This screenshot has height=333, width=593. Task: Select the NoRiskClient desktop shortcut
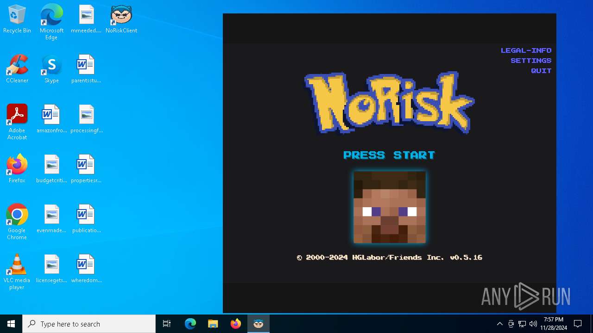(x=121, y=19)
